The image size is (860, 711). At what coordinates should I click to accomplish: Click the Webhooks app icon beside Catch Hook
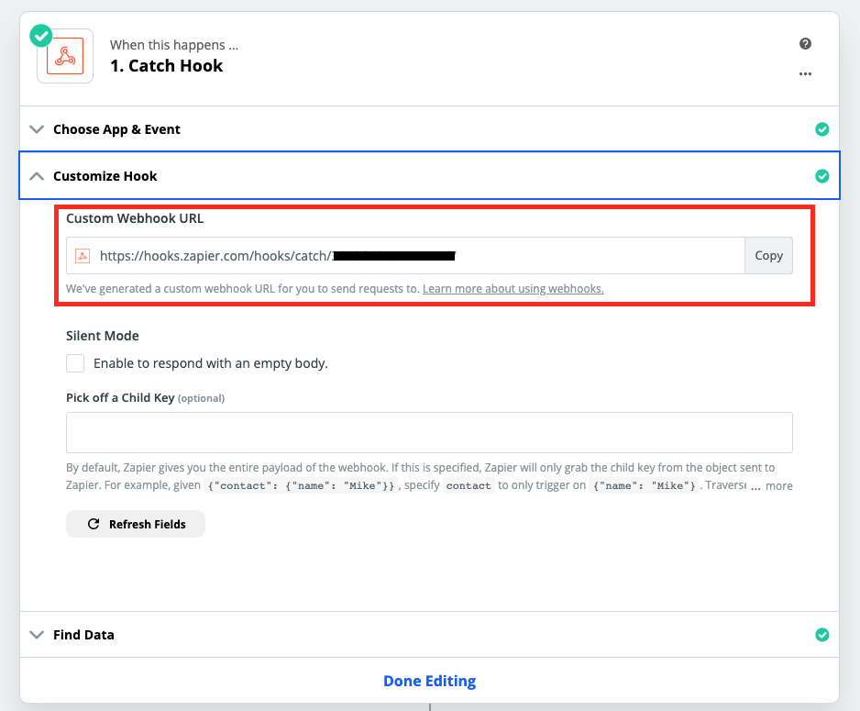point(65,56)
